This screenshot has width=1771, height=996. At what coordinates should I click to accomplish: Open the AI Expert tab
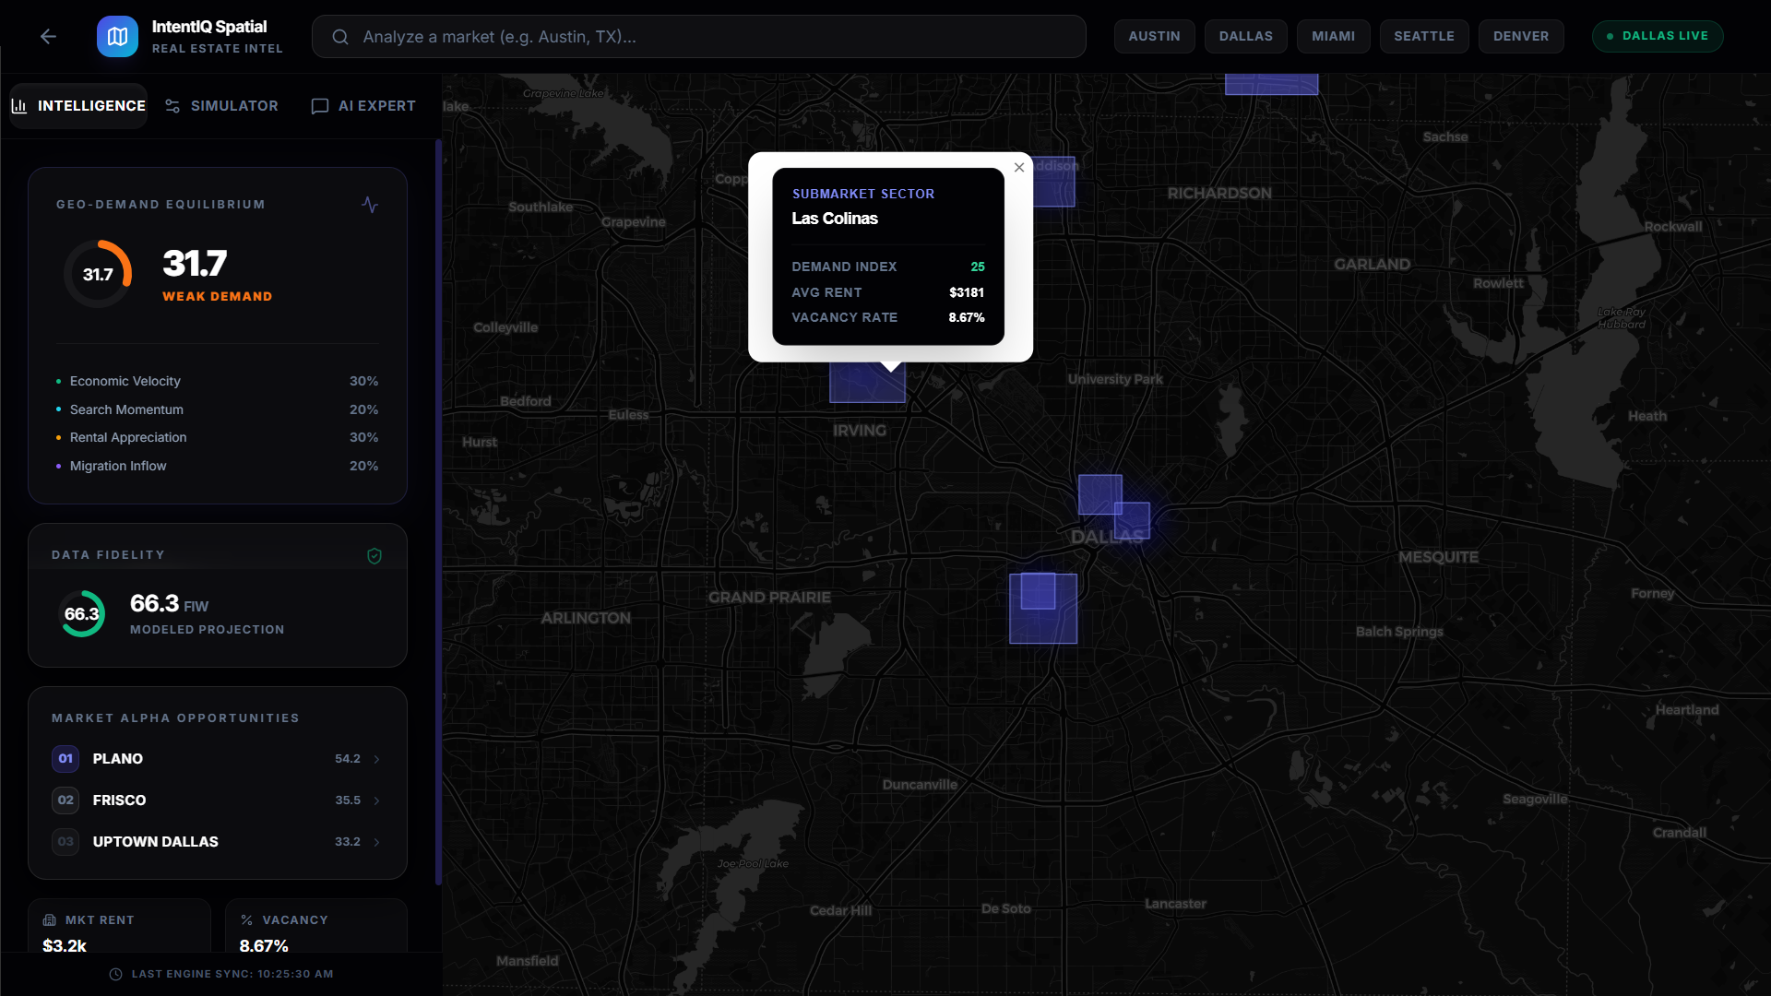point(364,106)
